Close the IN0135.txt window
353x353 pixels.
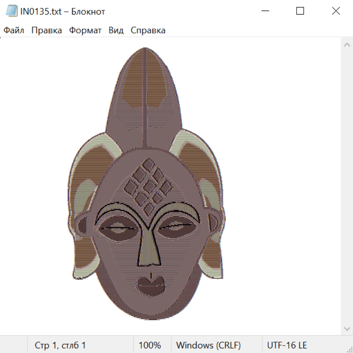coord(336,11)
